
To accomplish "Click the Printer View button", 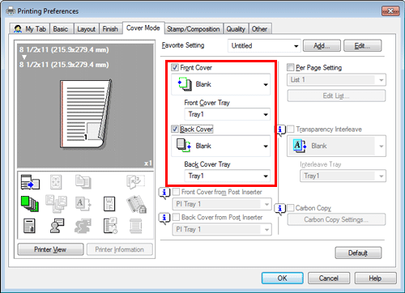I will (50, 249).
